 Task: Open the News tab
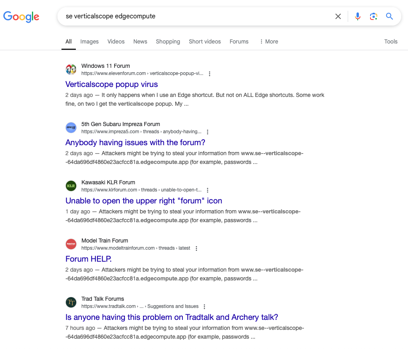click(140, 41)
